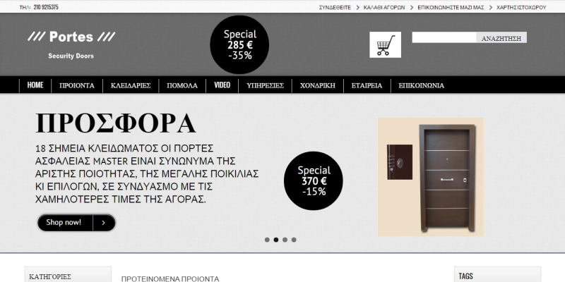Open the ΚΛΕΙΔΑΡΙΕΣ menu item
The height and width of the screenshot is (282, 565).
pyautogui.click(x=131, y=85)
